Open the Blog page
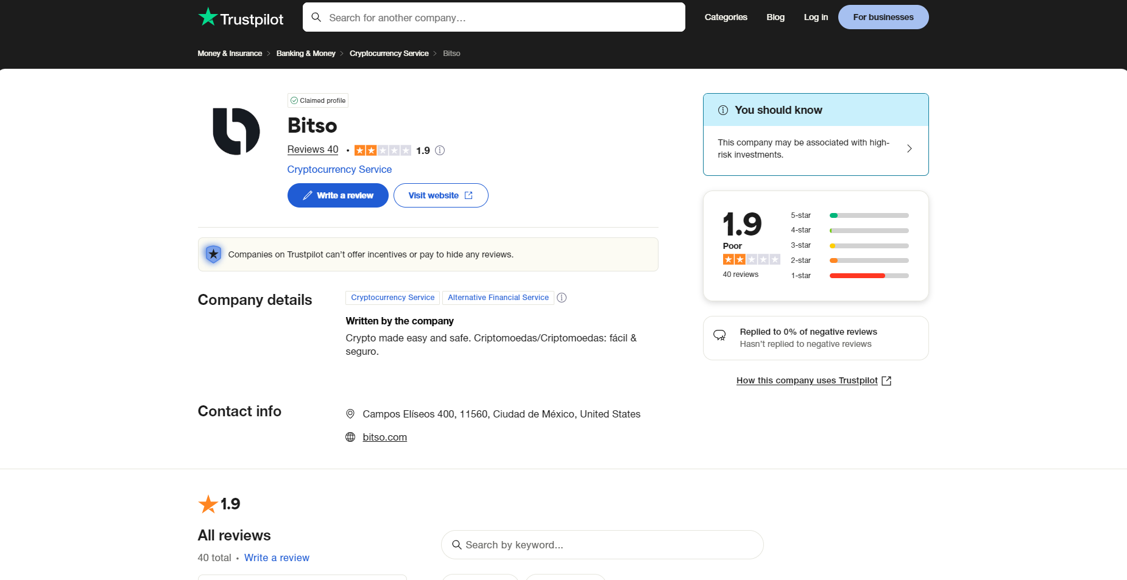 (x=775, y=17)
